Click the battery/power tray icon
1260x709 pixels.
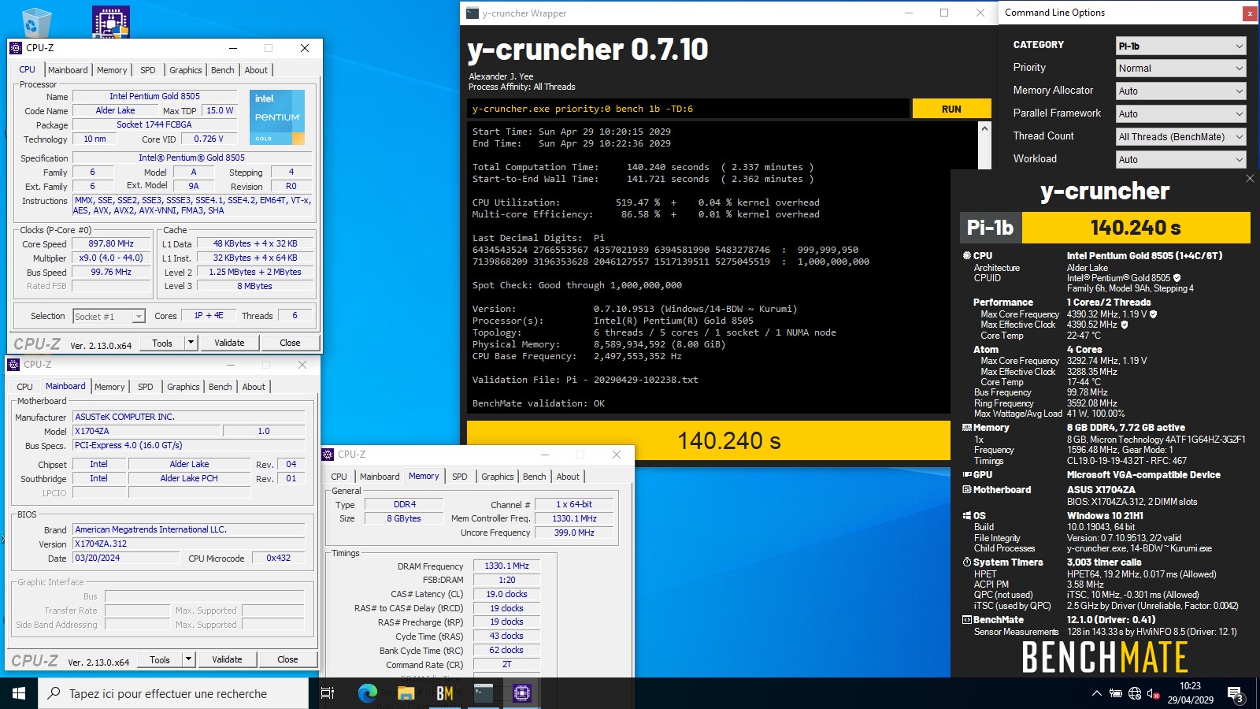(1115, 694)
